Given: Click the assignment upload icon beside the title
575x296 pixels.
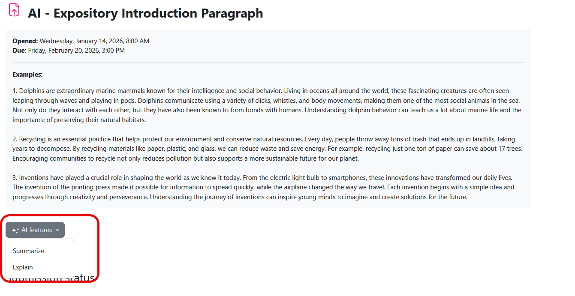Looking at the screenshot, I should (x=14, y=10).
